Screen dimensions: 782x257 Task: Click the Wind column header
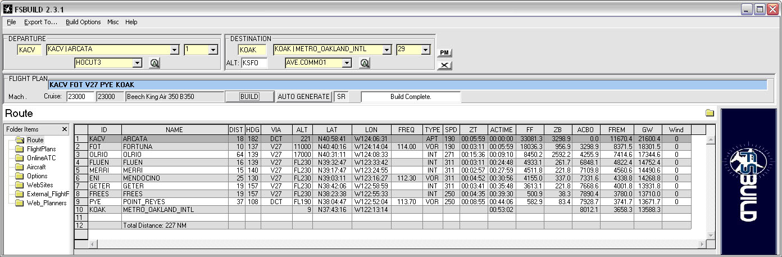pyautogui.click(x=676, y=130)
